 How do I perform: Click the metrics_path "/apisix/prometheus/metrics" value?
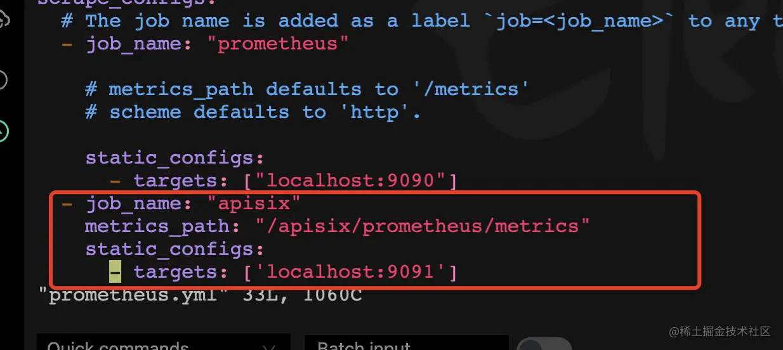[x=423, y=226]
